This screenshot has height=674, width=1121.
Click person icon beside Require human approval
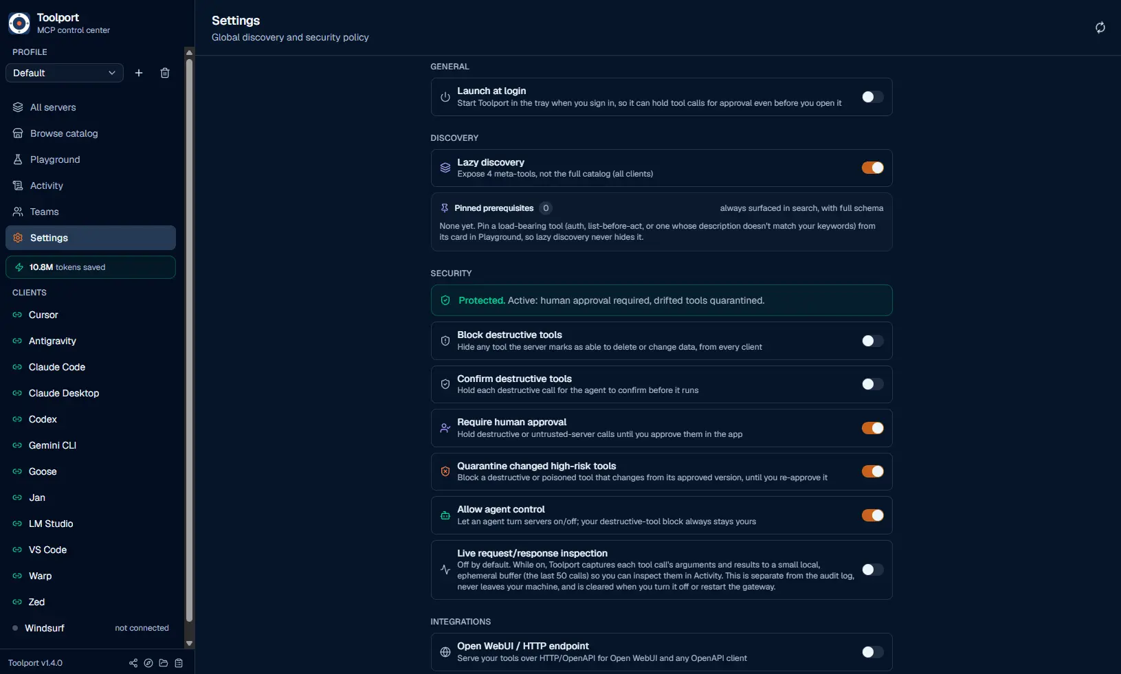point(445,428)
